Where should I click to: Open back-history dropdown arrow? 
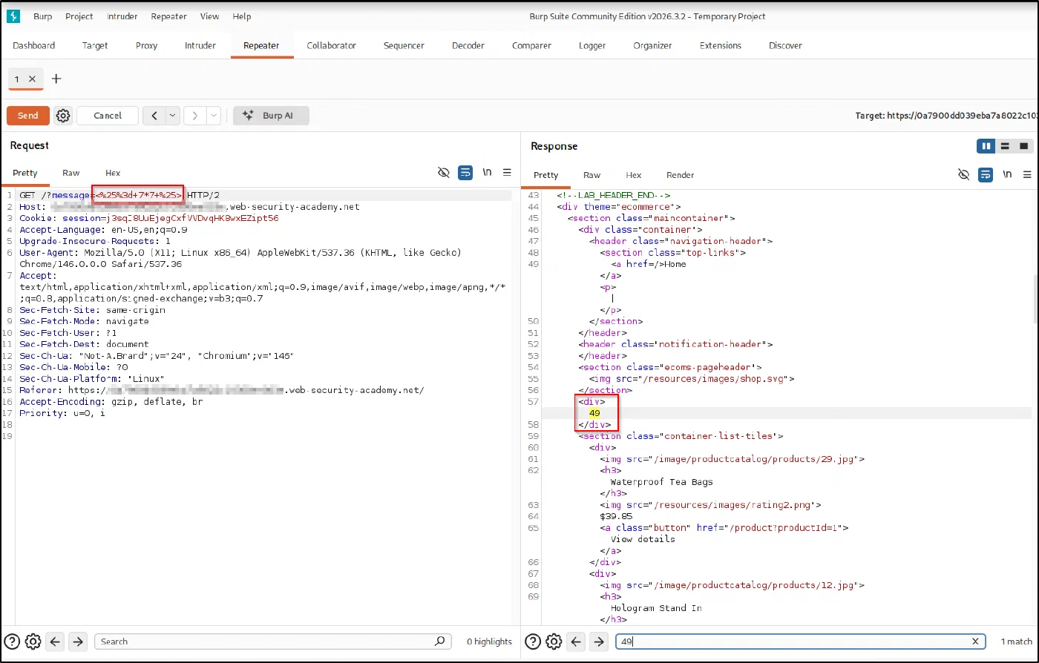tap(173, 116)
